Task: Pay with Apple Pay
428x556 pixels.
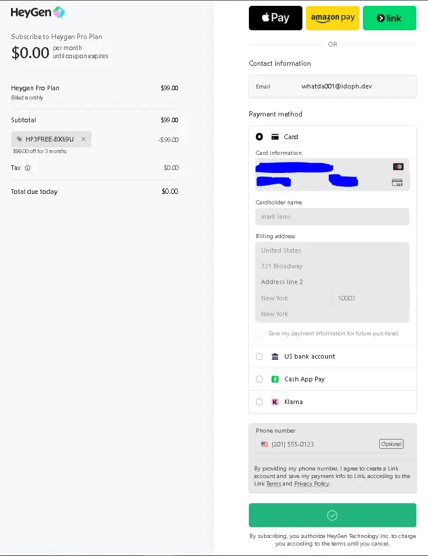Action: pyautogui.click(x=275, y=18)
